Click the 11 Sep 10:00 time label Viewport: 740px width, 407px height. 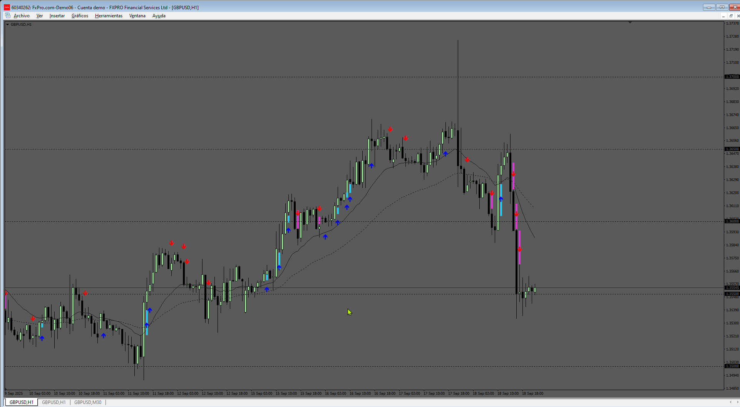click(x=138, y=393)
